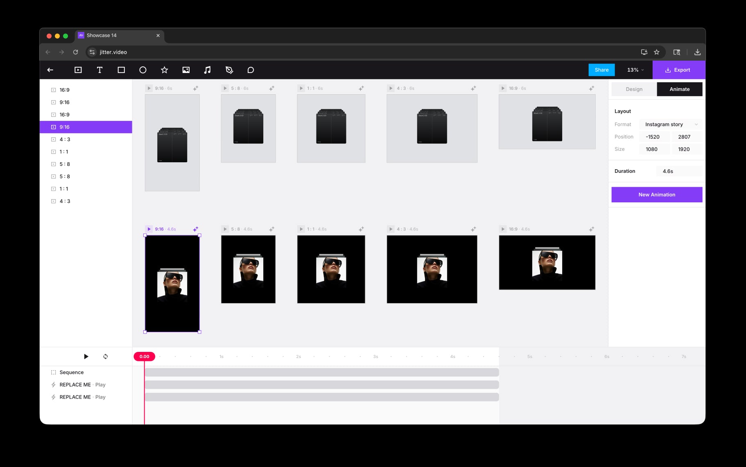Play the 5:8 4.6s artboard preview
The width and height of the screenshot is (746, 467).
(x=225, y=229)
